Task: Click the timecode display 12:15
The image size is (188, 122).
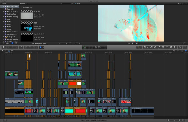Action: [x=95, y=47]
